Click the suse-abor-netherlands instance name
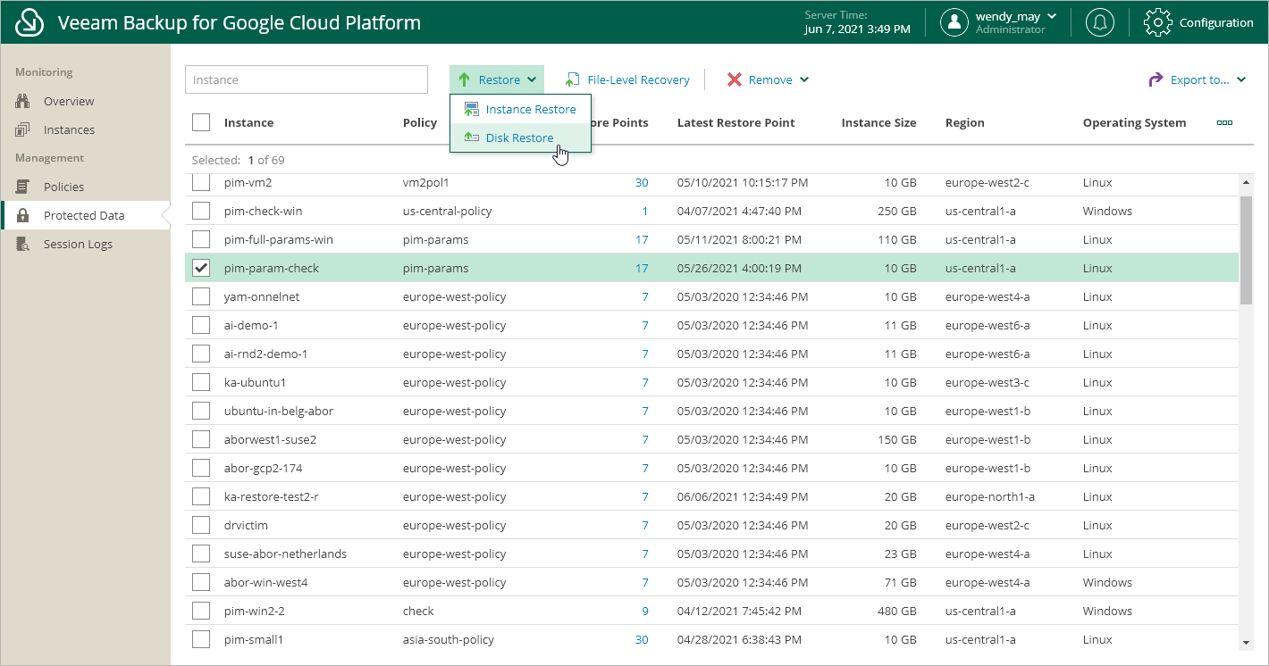The height and width of the screenshot is (666, 1269). (285, 554)
